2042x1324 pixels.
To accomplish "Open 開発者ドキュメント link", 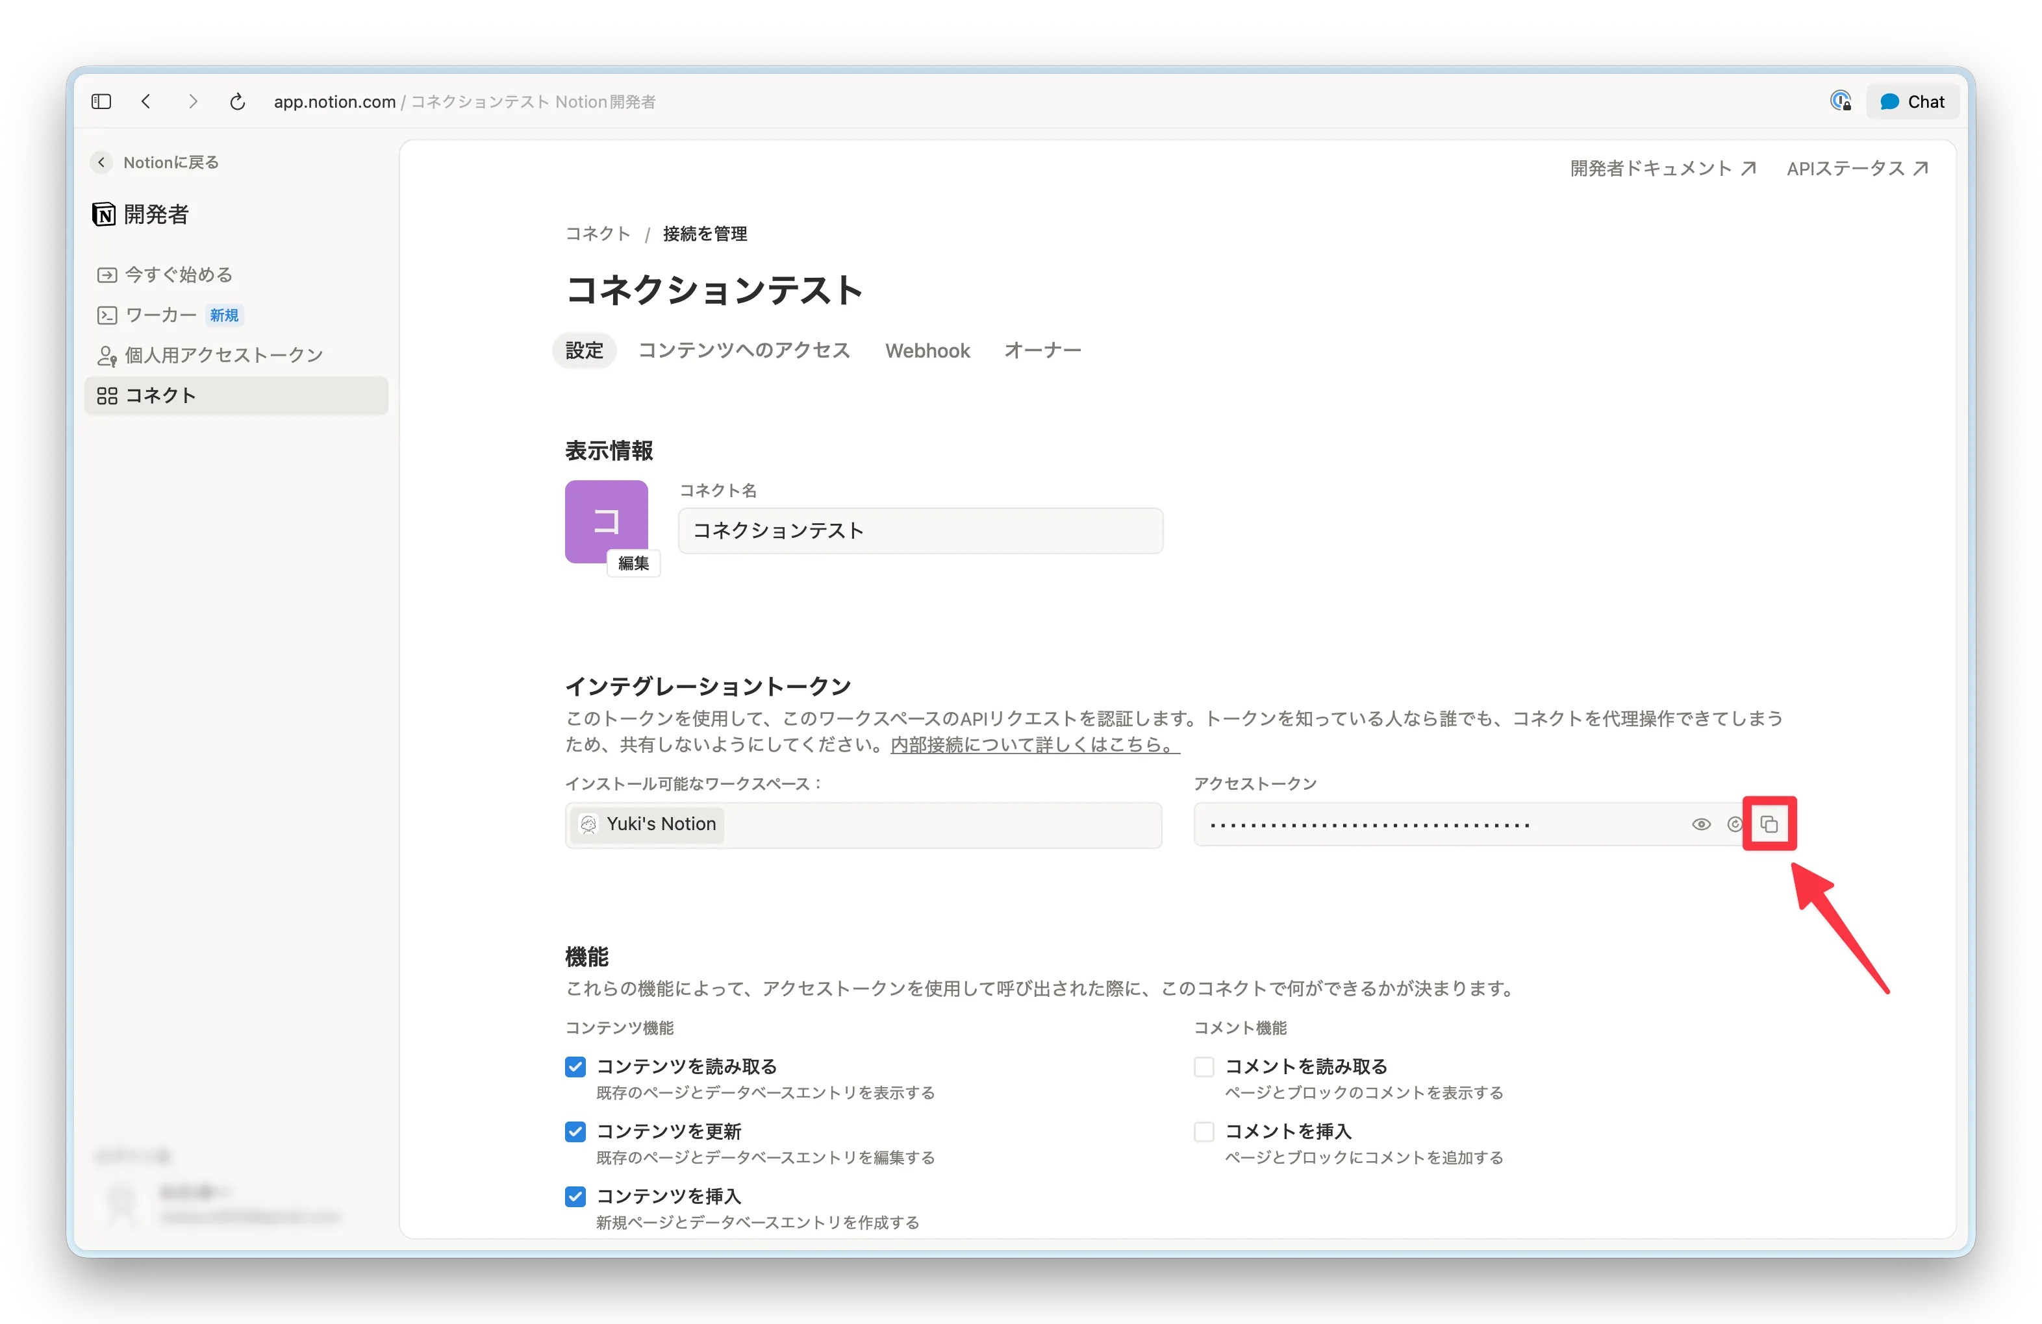I will tap(1663, 168).
